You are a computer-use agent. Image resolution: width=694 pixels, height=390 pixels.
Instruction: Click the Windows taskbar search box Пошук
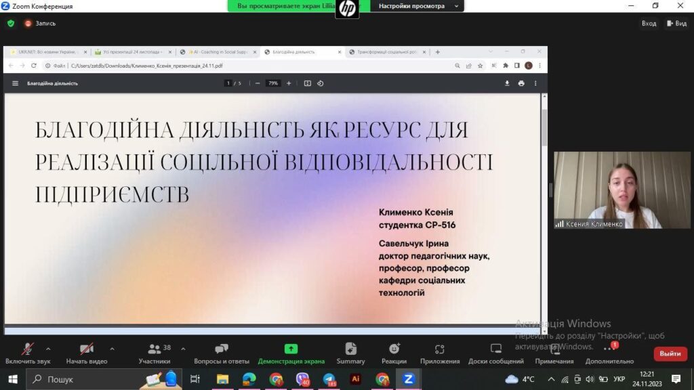click(81, 379)
